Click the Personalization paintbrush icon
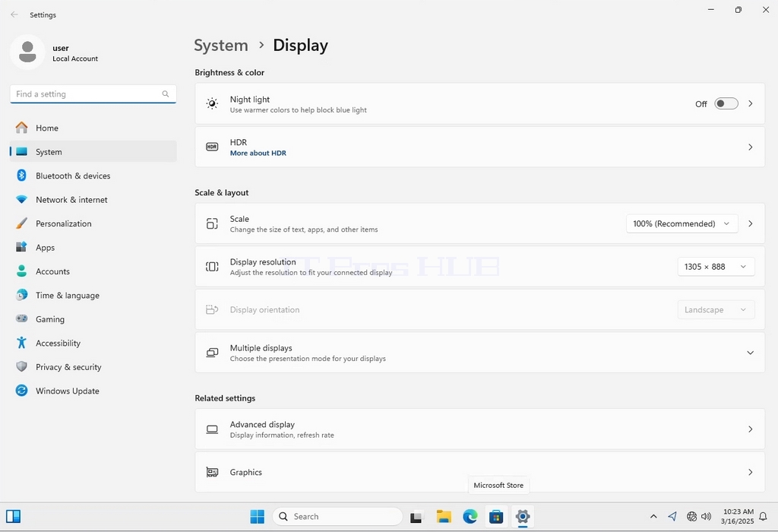Viewport: 778px width, 532px height. (x=21, y=223)
